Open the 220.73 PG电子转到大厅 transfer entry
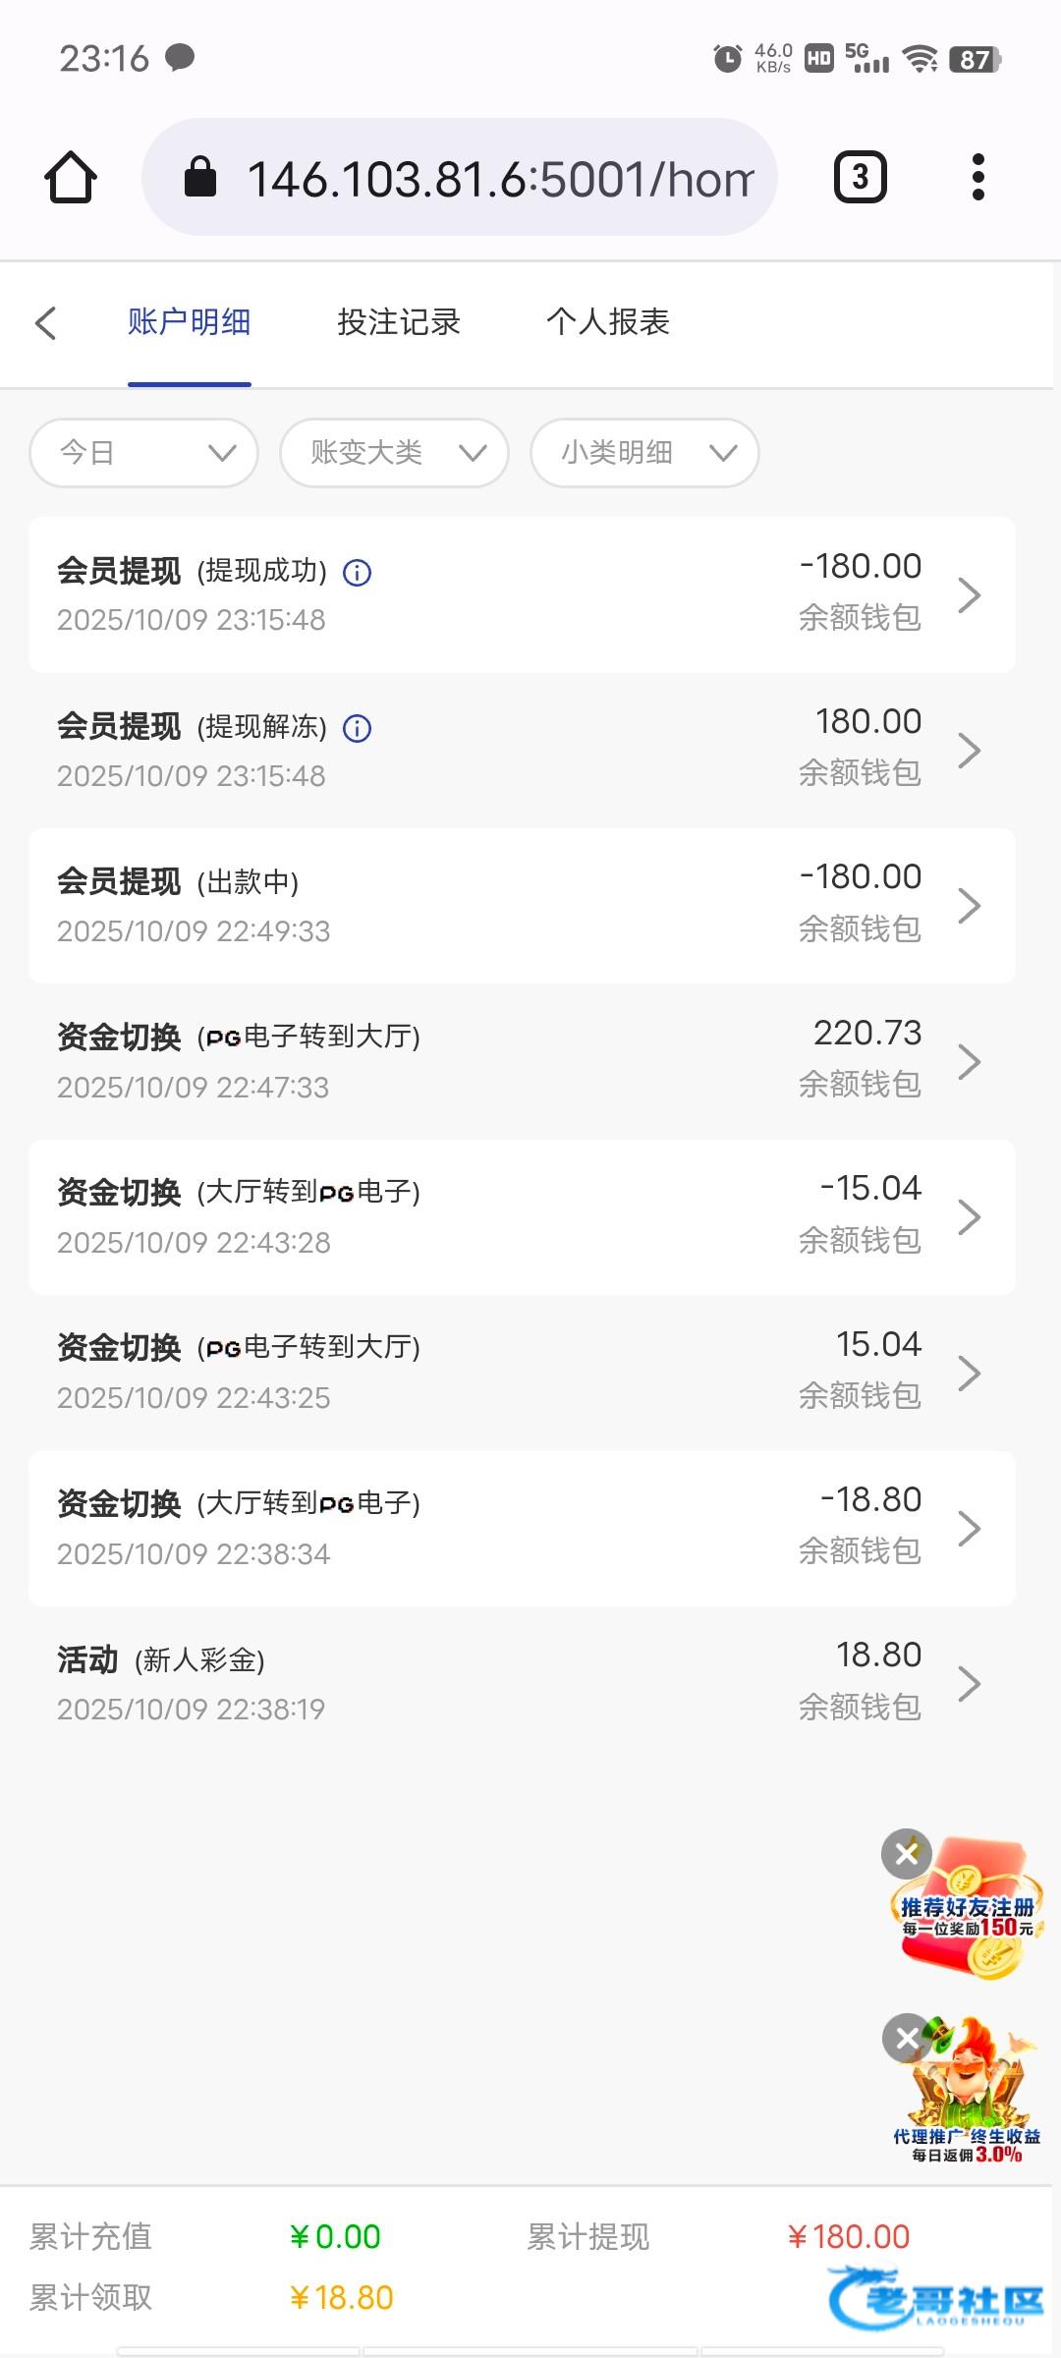Viewport: 1061px width, 2358px height. click(x=521, y=1061)
